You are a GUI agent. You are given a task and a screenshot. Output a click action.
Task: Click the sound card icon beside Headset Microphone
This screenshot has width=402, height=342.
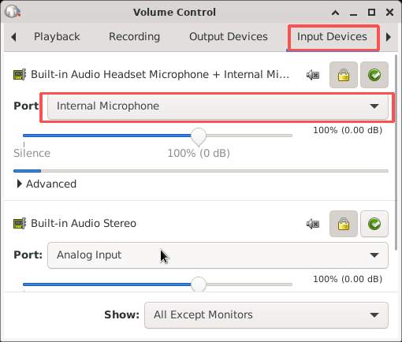click(x=20, y=75)
